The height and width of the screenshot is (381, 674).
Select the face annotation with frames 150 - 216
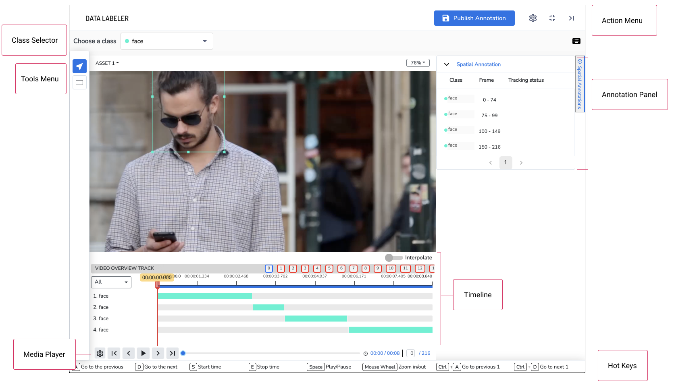(x=505, y=147)
